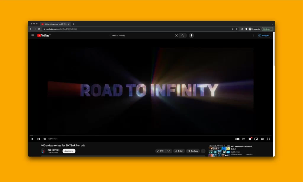Click the Updaten Chrome button

coord(267,29)
